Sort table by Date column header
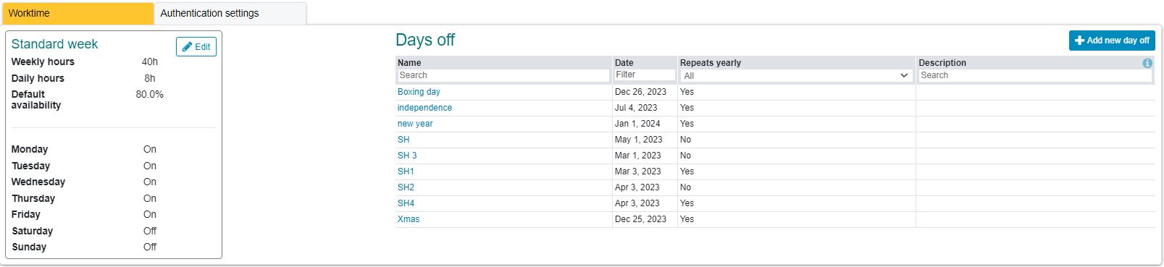Screen dimensions: 1164x267 (624, 63)
